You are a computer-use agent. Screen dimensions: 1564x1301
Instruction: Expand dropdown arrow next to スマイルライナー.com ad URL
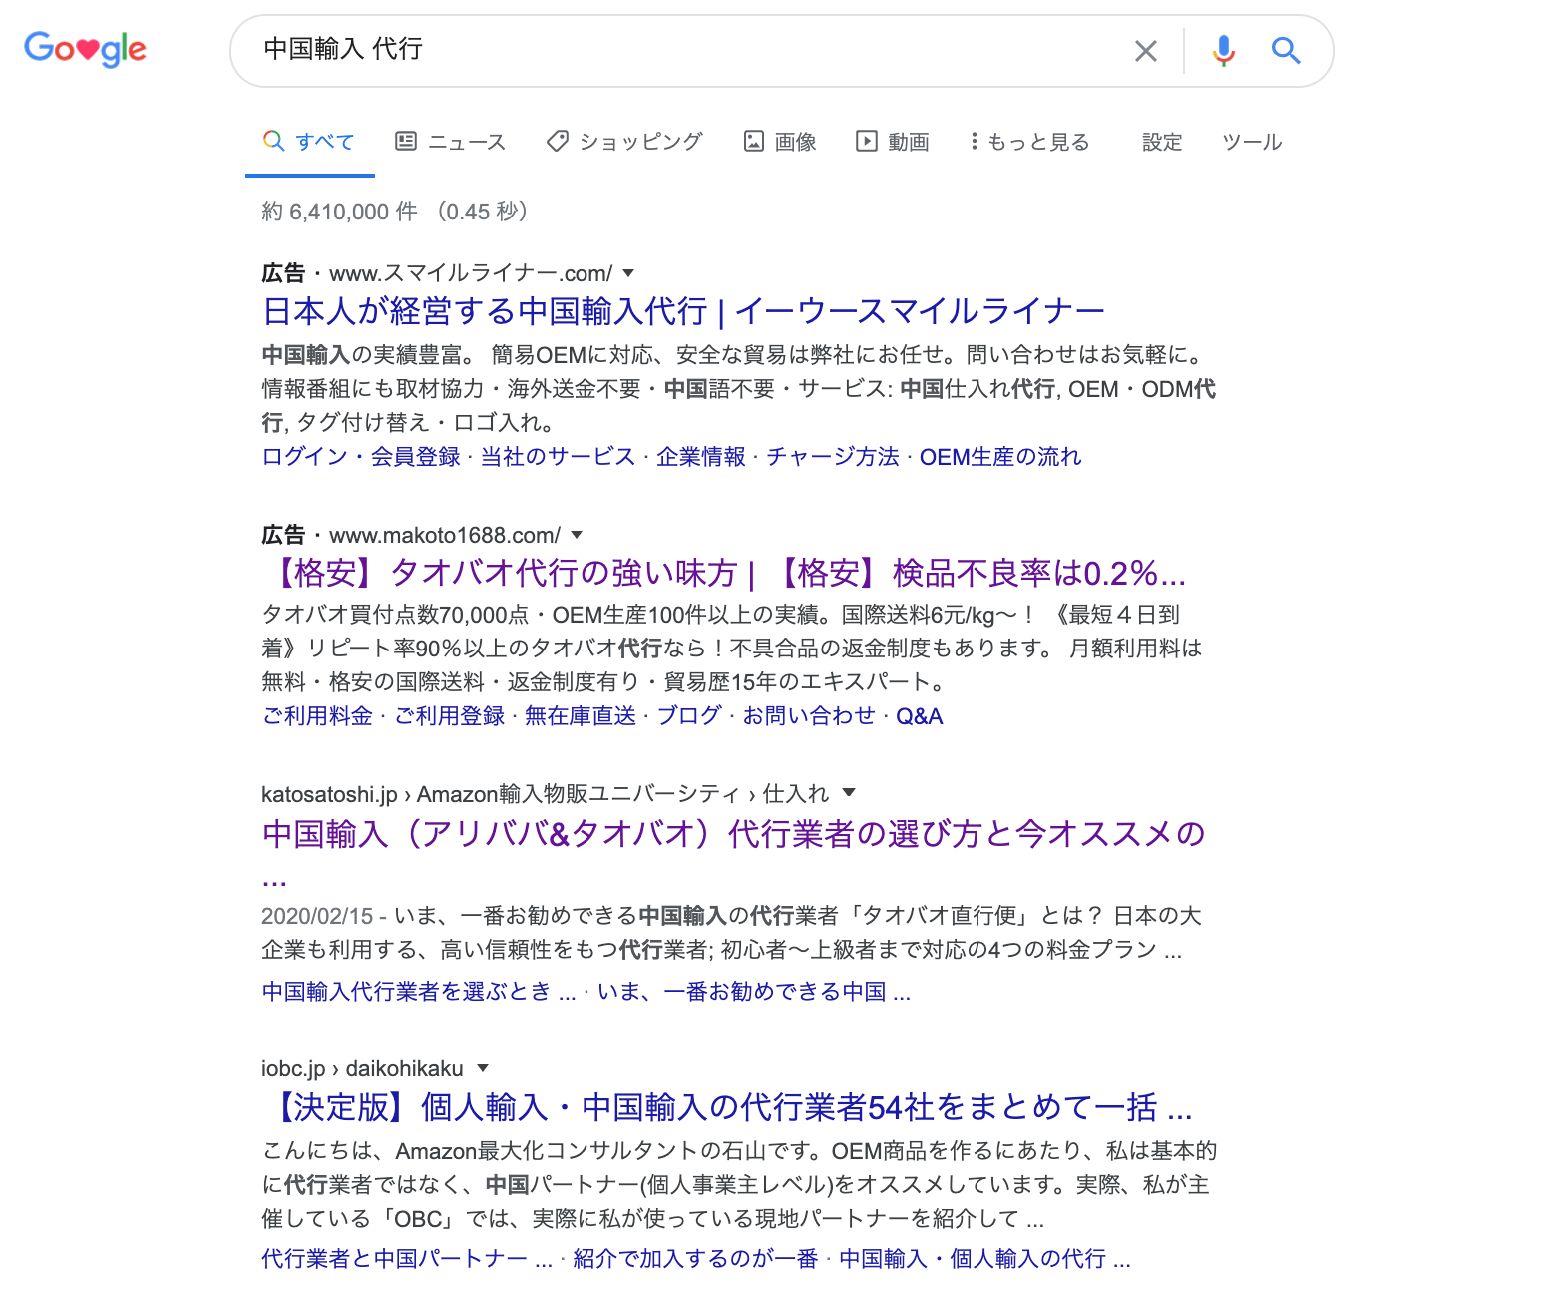[x=628, y=273]
